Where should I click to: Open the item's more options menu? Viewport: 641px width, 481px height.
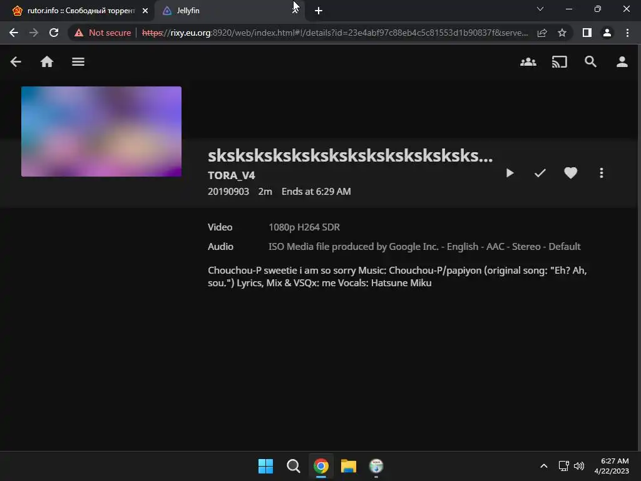[x=602, y=173]
